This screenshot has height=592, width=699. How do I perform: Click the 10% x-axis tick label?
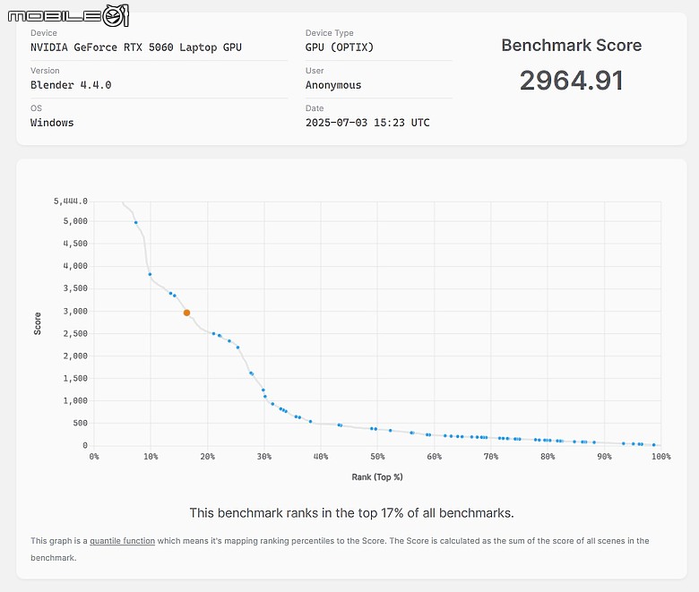click(x=151, y=457)
